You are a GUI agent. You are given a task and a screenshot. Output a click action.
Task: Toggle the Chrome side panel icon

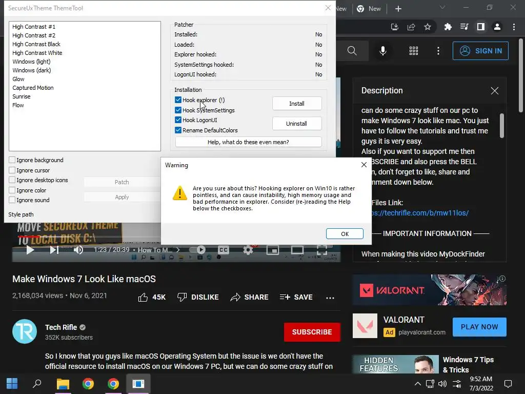[480, 27]
